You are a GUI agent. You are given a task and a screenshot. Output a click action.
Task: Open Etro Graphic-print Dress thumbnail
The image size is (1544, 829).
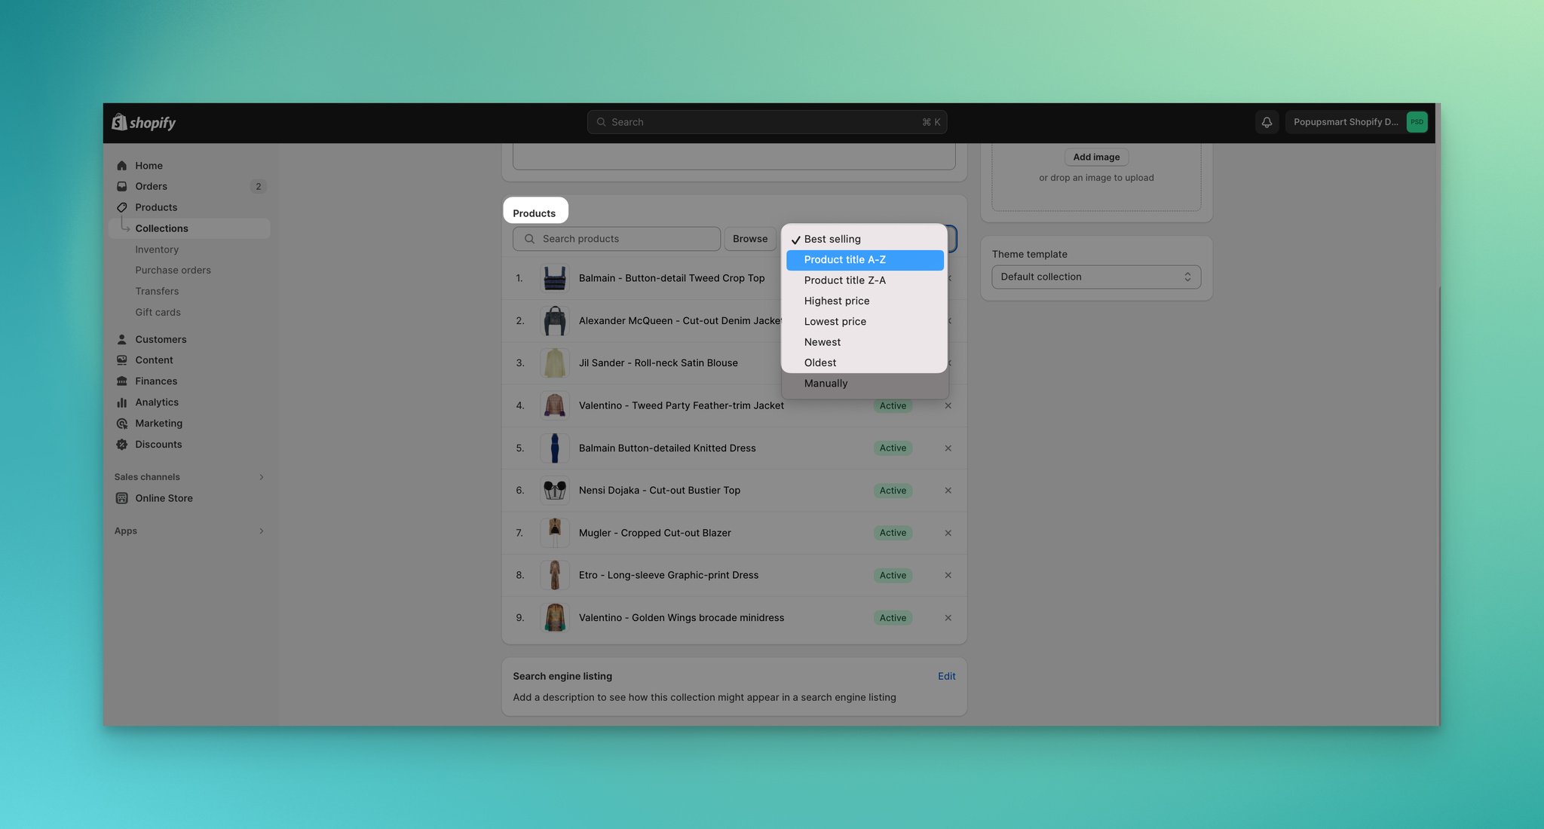555,575
